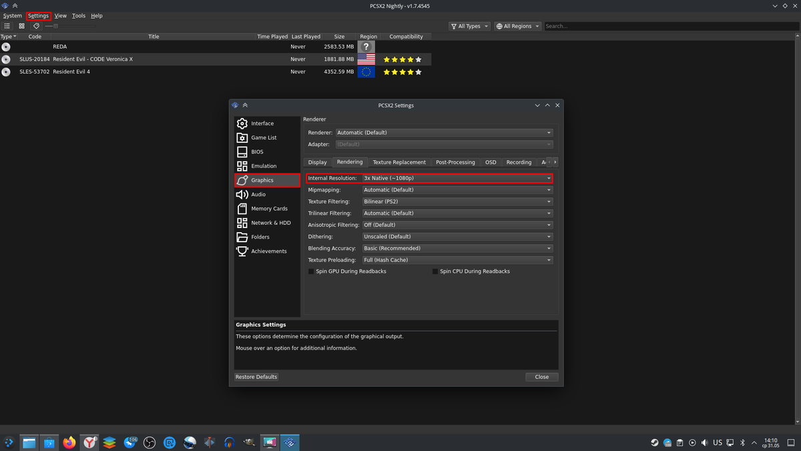Switch game list to grid view
Viewport: 801px width, 451px height.
[21, 26]
